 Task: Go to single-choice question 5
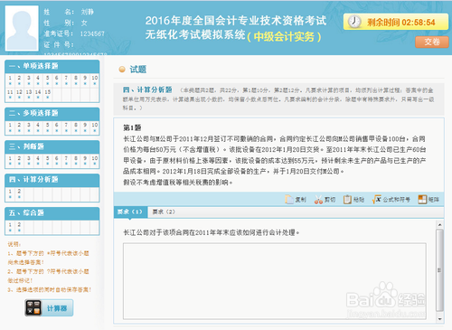pyautogui.click(x=48, y=80)
